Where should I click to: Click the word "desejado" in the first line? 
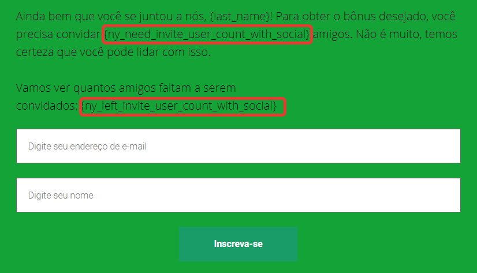tap(403, 16)
